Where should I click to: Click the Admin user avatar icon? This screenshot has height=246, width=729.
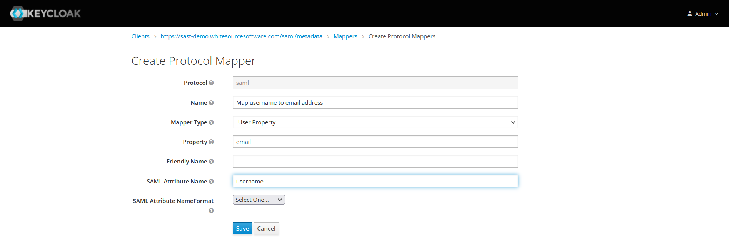(690, 14)
